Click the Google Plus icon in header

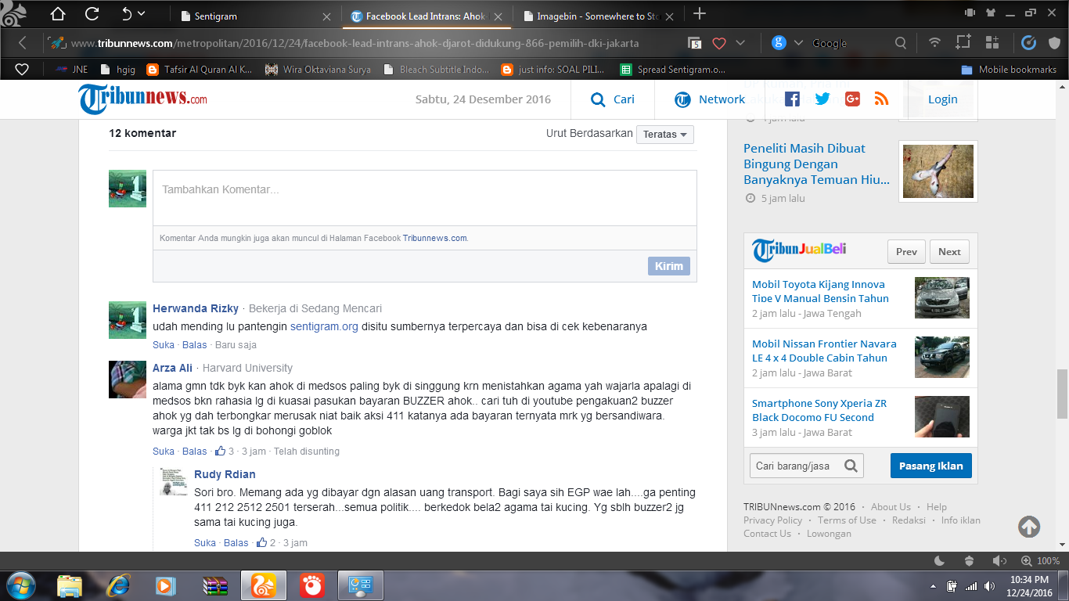(852, 99)
